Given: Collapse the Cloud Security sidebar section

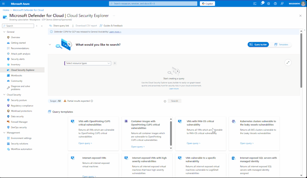Looking at the screenshot, I should (4, 95).
